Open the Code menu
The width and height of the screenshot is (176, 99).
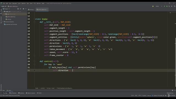(x=19, y=3)
